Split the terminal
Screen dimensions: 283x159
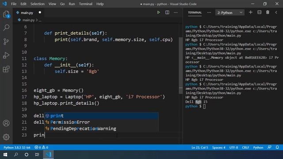coord(260,12)
